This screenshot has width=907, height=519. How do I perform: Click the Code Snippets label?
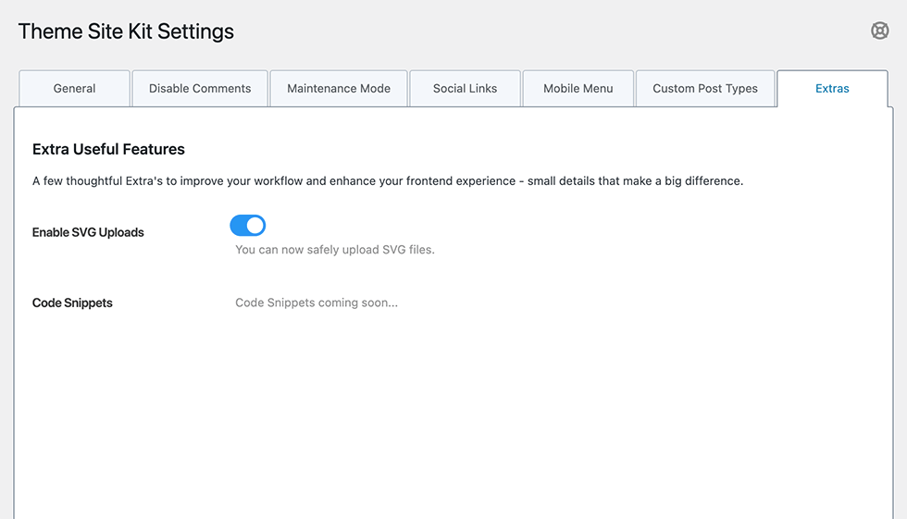click(x=72, y=303)
